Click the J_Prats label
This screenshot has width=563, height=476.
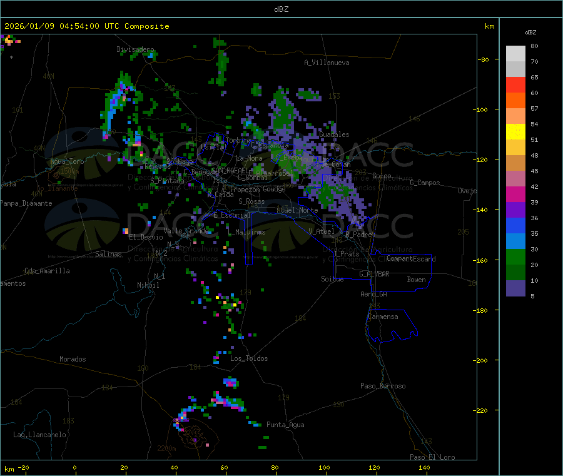pyautogui.click(x=347, y=253)
